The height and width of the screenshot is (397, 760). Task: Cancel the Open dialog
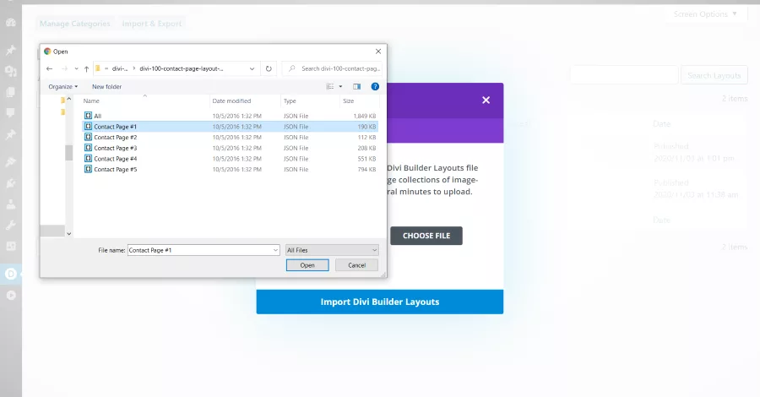pyautogui.click(x=356, y=265)
